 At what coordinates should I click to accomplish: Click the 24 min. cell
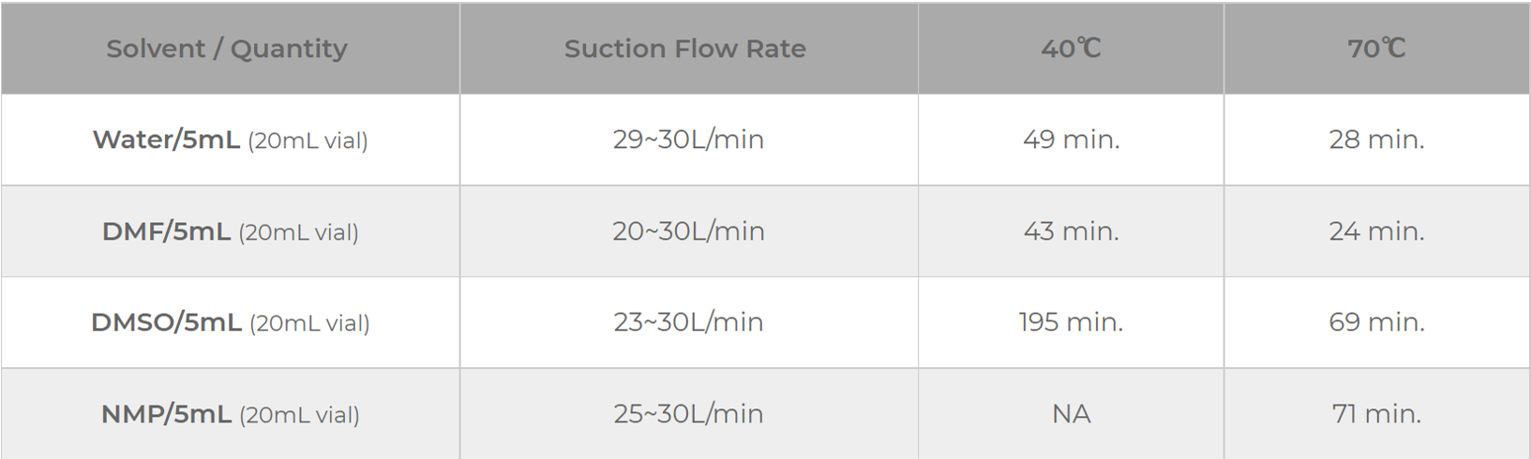pos(1376,231)
